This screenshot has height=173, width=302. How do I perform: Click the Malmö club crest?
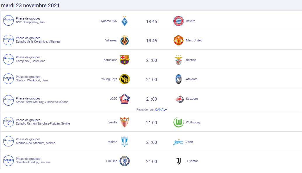tap(125, 141)
